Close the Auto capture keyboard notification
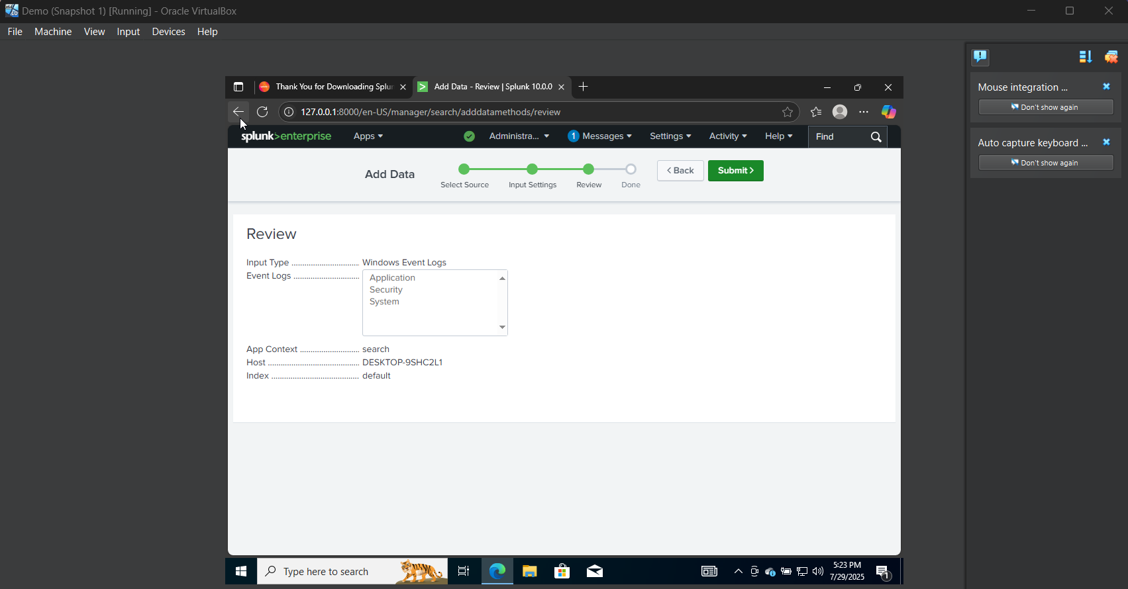 point(1106,142)
